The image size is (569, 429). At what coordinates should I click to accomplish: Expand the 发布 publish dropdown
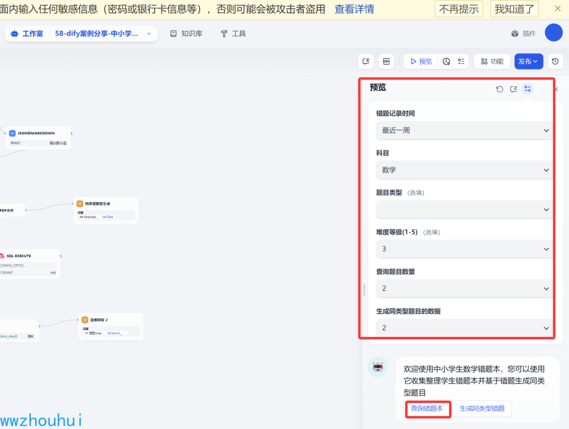528,61
